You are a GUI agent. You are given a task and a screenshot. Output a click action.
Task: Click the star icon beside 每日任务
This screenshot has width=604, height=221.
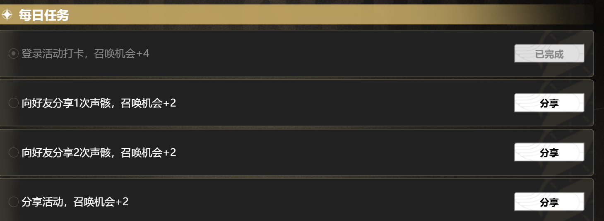coord(7,15)
